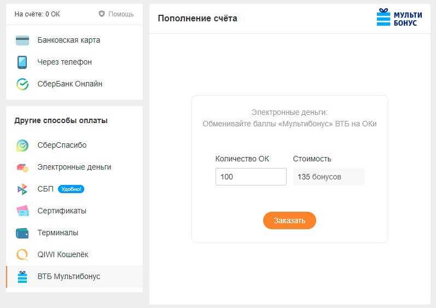Click the electronic money wallet icon

22,167
